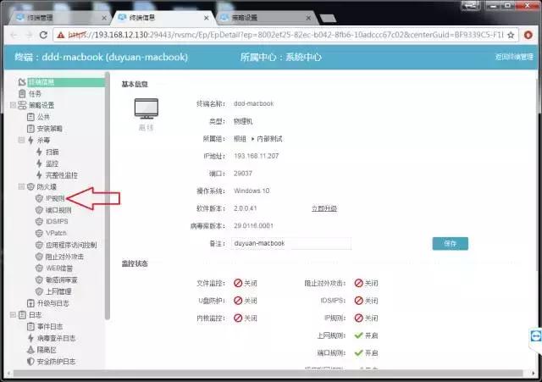
Task: Switch to the 策略设置 browser tab
Action: coord(264,17)
